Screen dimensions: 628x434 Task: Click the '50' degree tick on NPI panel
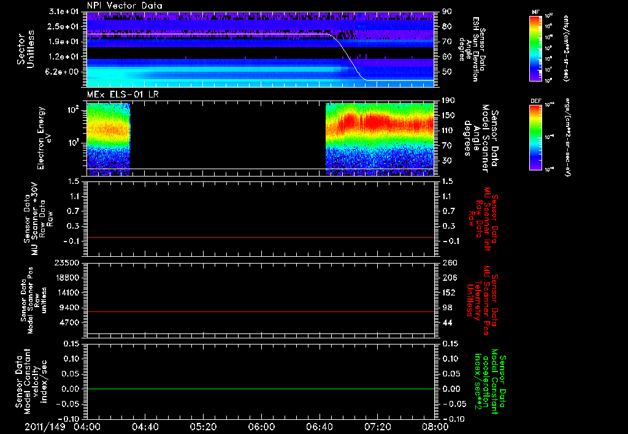[447, 72]
